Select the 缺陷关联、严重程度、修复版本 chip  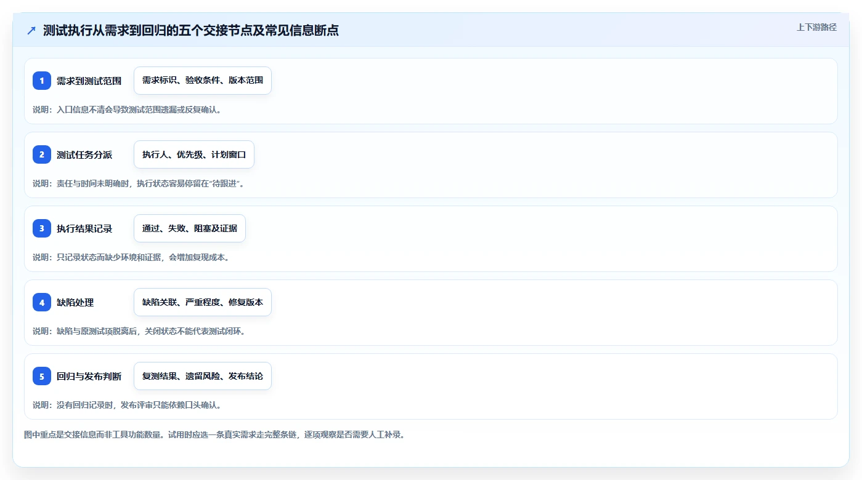(x=203, y=302)
